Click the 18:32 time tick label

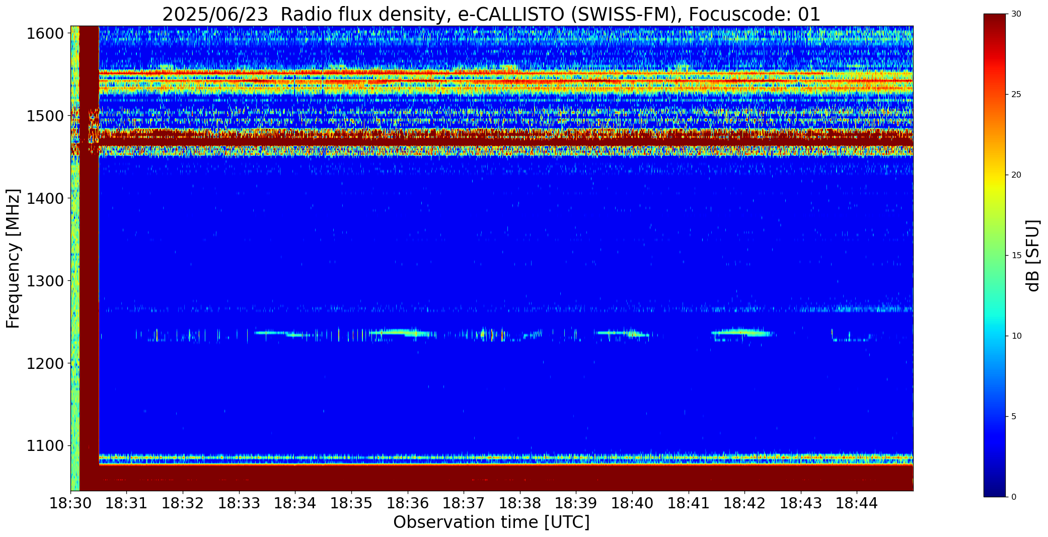coord(183,503)
